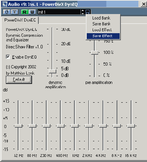Click the 400 Hz equalizer slider handle

61,126
